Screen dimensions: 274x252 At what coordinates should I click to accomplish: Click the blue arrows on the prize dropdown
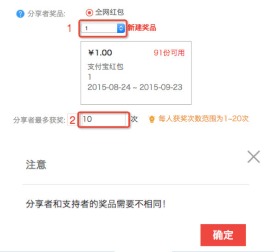point(121,28)
